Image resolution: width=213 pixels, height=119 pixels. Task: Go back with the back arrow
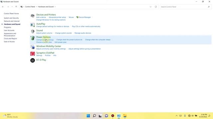[3, 7]
